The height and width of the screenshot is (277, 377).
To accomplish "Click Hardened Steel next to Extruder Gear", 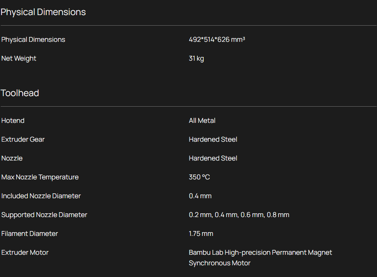I will (x=213, y=139).
